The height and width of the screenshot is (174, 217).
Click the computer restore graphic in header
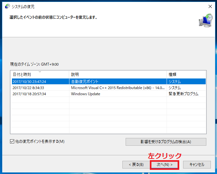pos(206,20)
